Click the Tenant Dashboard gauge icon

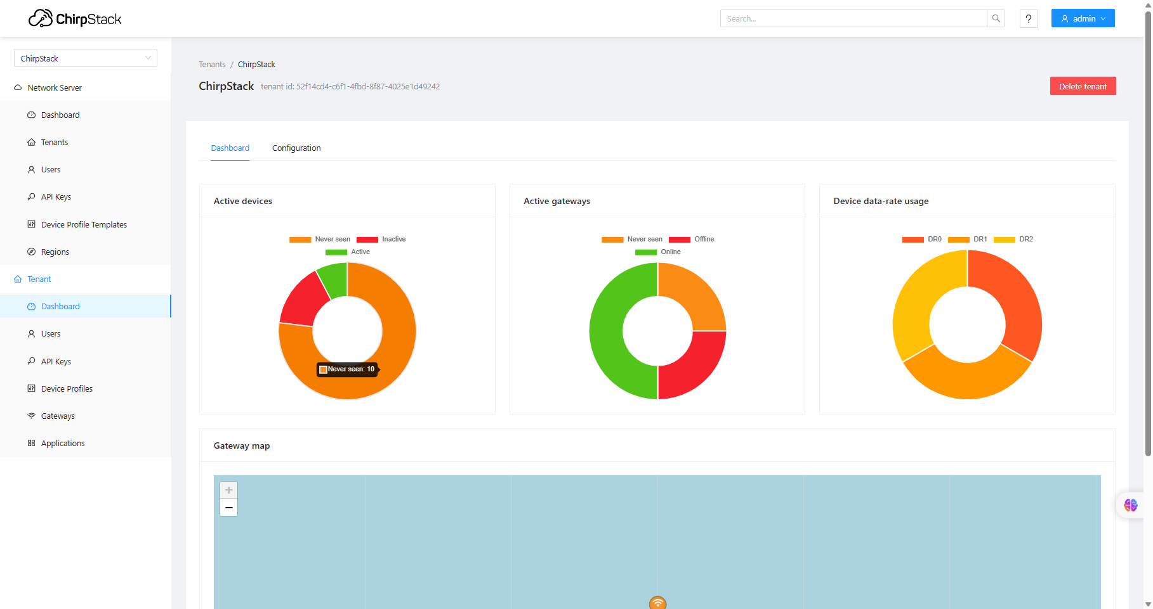click(31, 306)
